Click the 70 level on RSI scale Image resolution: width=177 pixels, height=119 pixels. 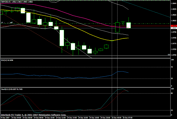tap(172, 67)
